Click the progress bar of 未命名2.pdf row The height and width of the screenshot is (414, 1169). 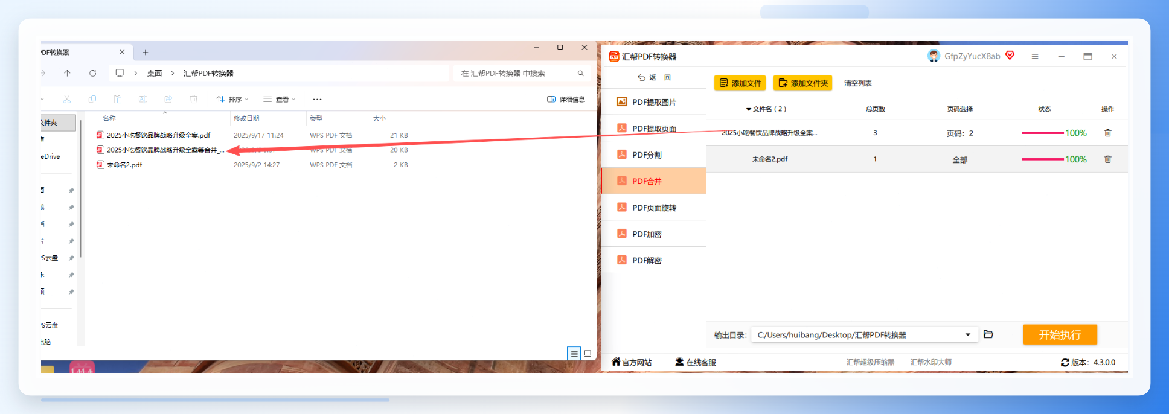click(x=1042, y=159)
